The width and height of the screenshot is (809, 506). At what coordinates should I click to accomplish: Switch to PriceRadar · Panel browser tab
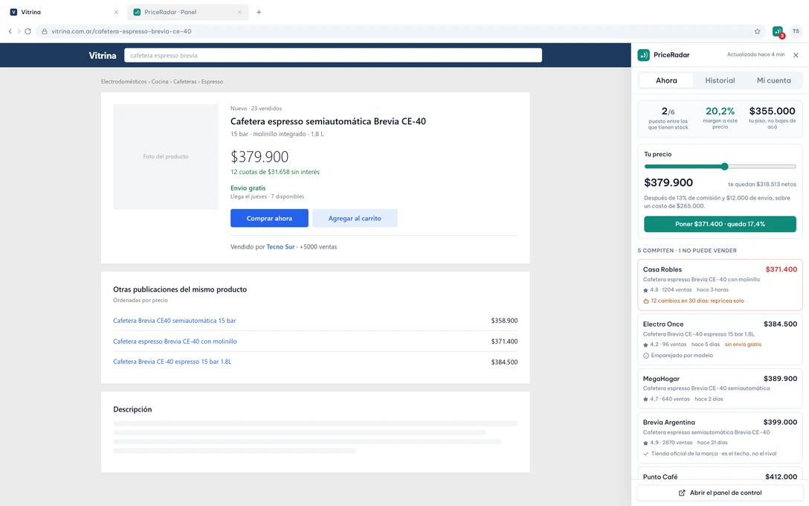click(x=188, y=12)
